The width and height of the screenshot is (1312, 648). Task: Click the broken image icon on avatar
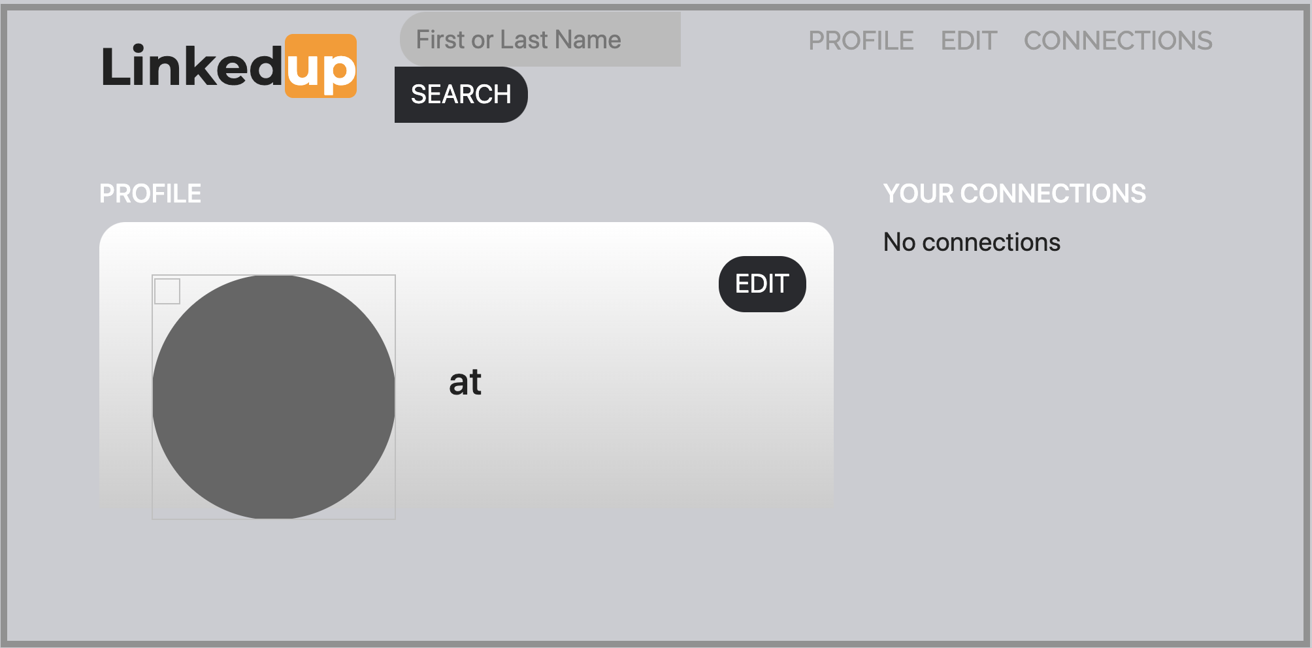click(167, 291)
